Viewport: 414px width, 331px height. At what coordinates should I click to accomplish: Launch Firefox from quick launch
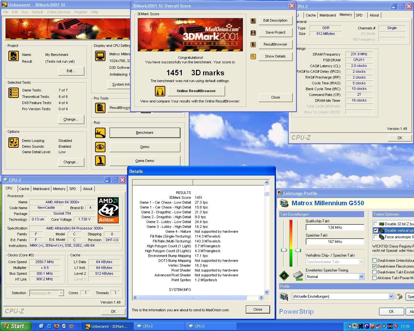(57, 326)
